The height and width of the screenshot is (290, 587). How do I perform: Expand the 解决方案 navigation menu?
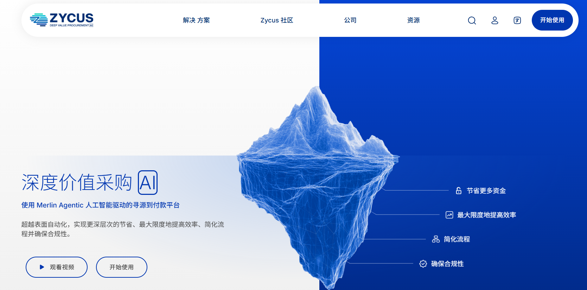point(196,20)
